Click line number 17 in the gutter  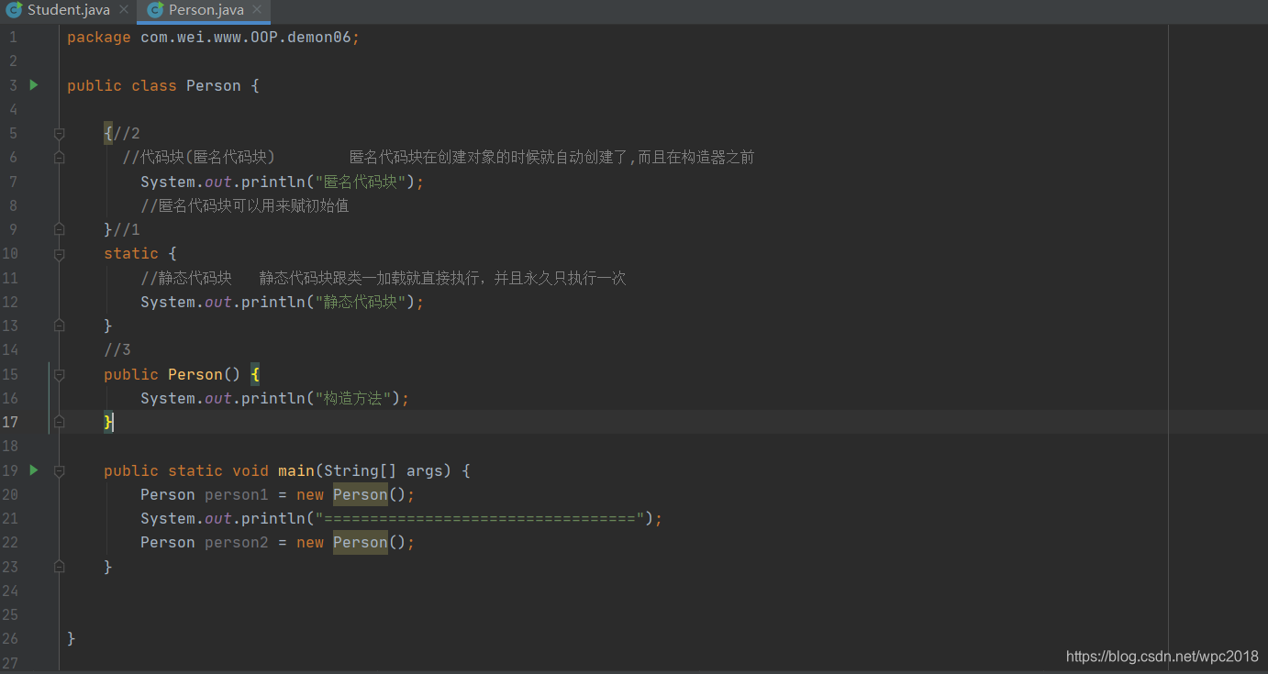coord(10,422)
